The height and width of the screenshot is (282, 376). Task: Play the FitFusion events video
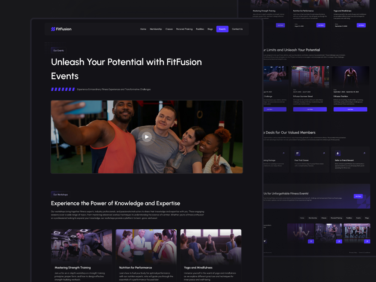[x=146, y=137]
